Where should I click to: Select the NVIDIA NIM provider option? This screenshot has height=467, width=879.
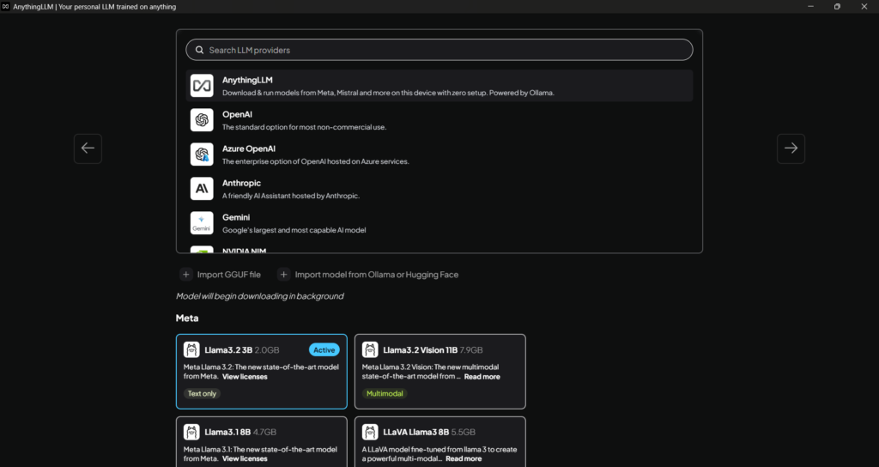(245, 251)
